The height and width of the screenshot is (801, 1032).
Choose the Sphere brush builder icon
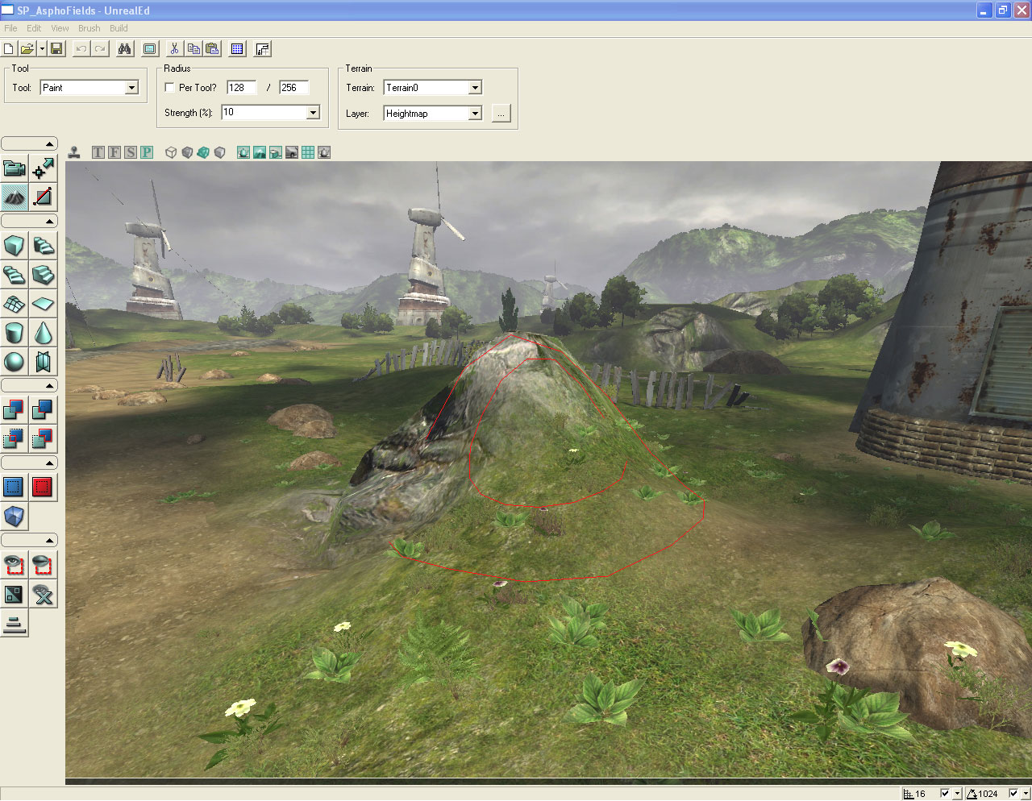15,361
